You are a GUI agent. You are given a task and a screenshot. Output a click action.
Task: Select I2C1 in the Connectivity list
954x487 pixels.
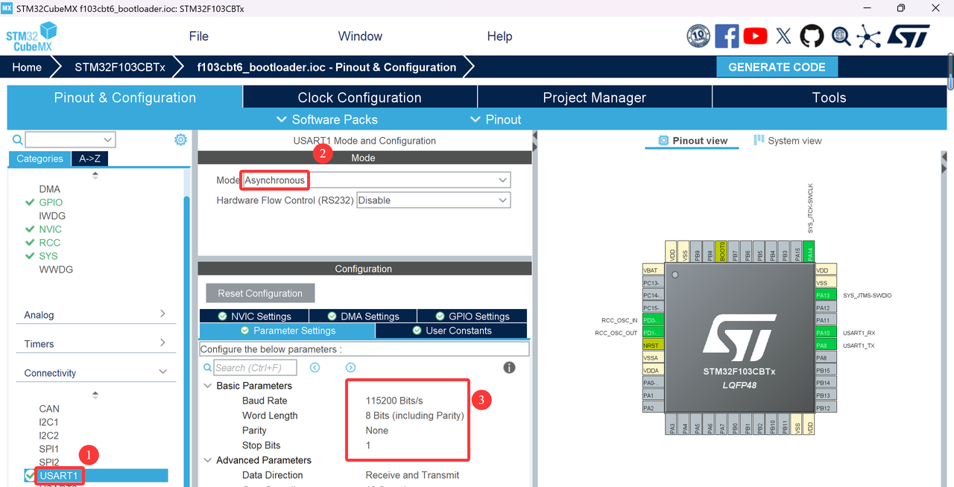49,422
